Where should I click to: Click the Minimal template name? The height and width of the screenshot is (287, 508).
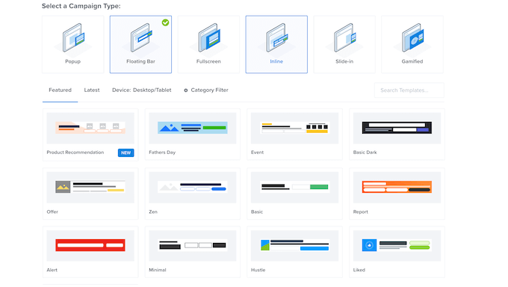pyautogui.click(x=158, y=270)
